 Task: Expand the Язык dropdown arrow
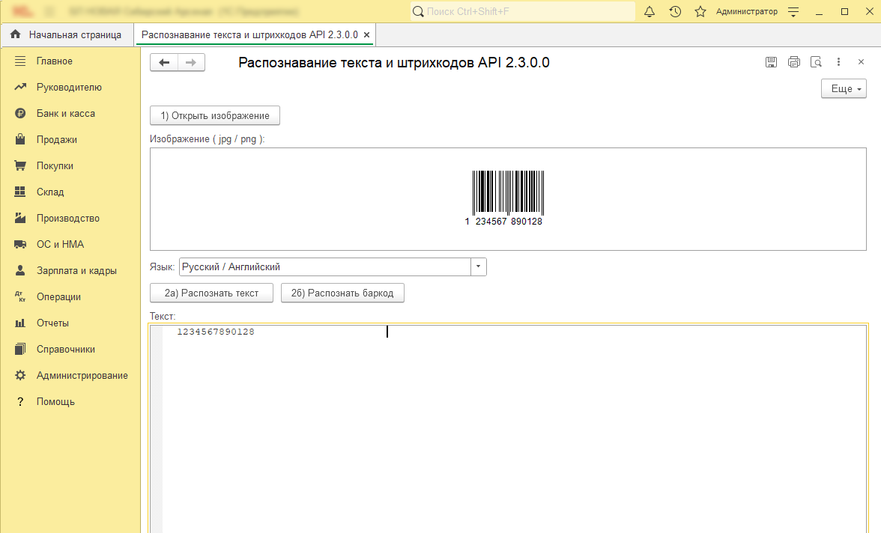point(478,266)
